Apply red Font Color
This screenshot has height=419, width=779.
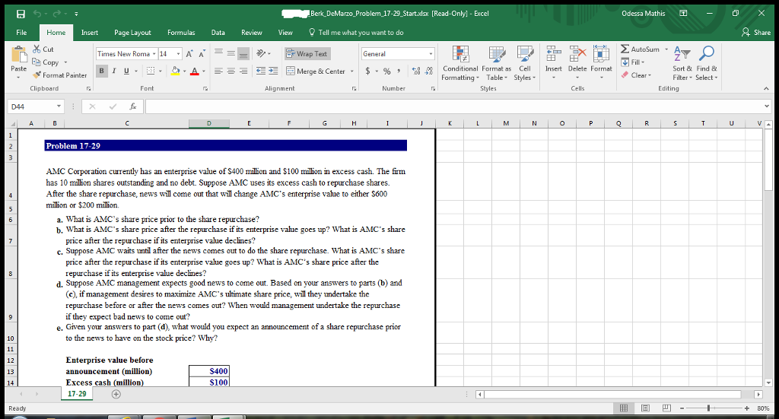[195, 71]
